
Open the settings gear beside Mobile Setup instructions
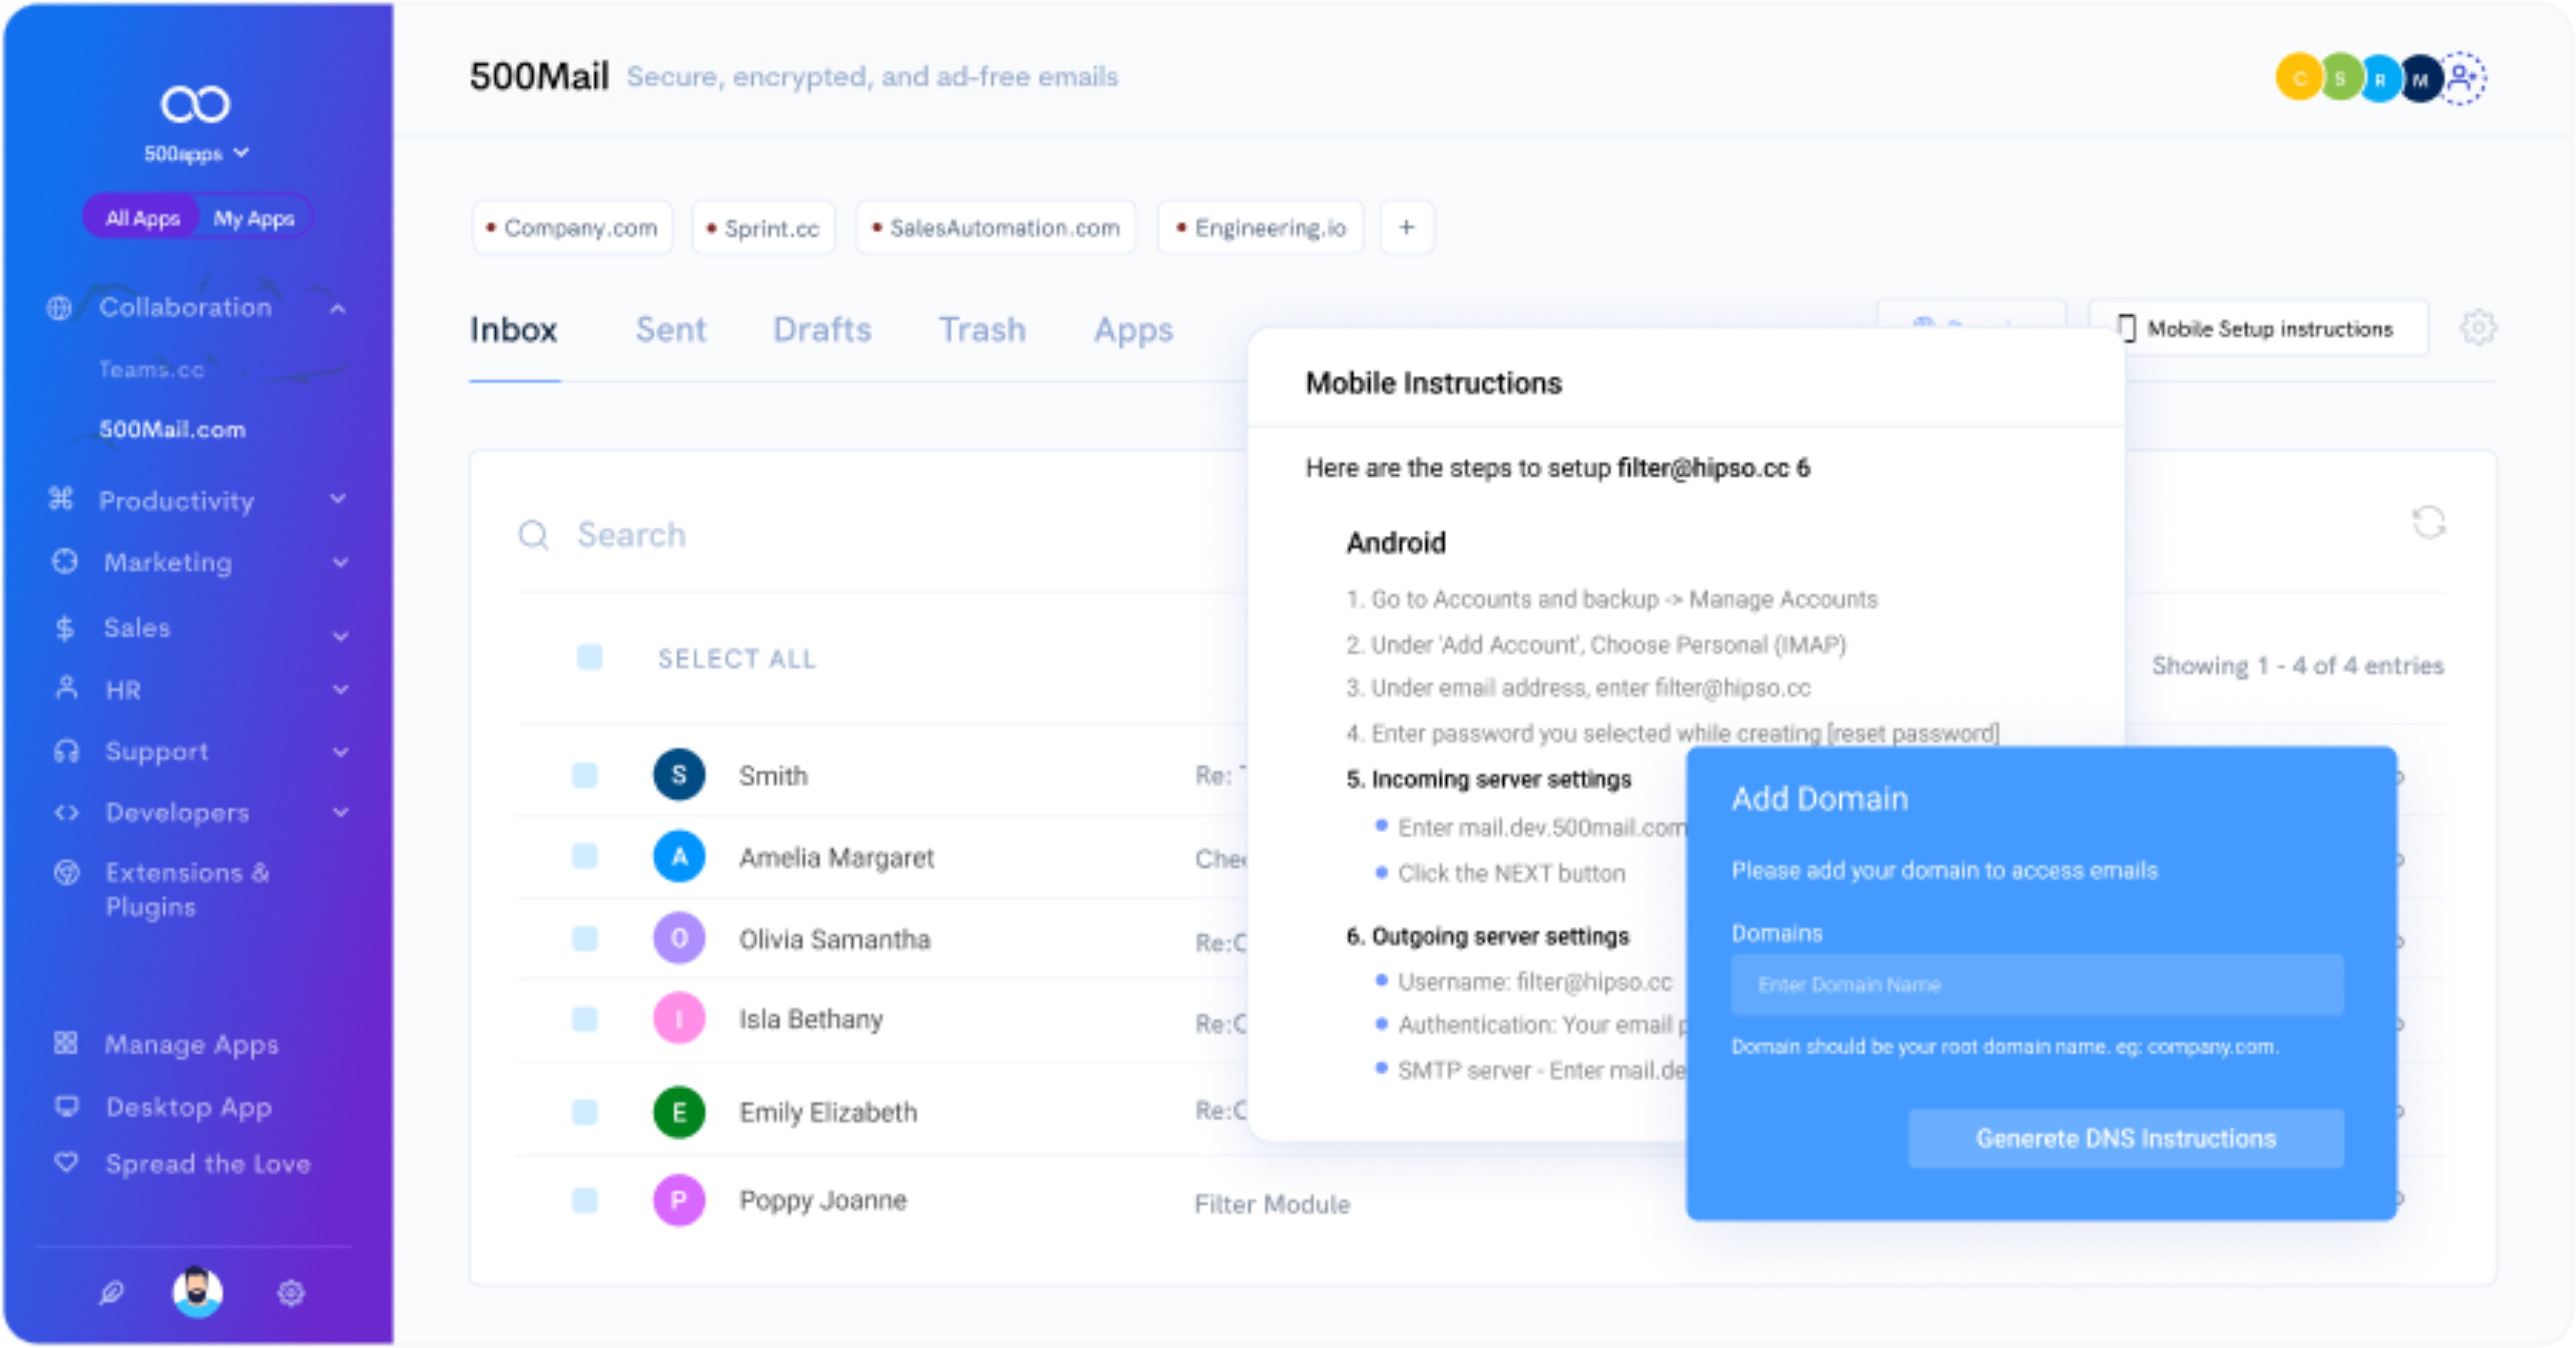[x=2477, y=328]
